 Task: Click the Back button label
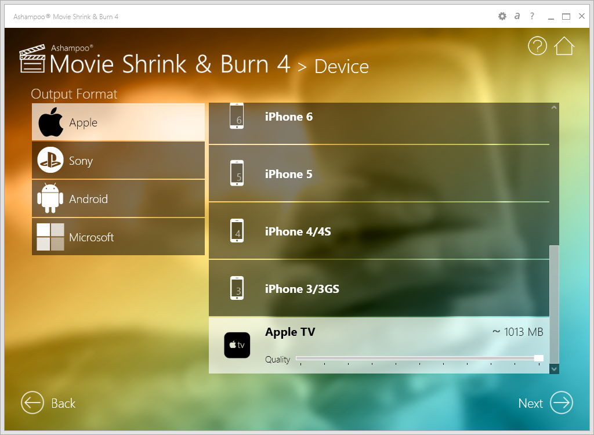[x=63, y=403]
